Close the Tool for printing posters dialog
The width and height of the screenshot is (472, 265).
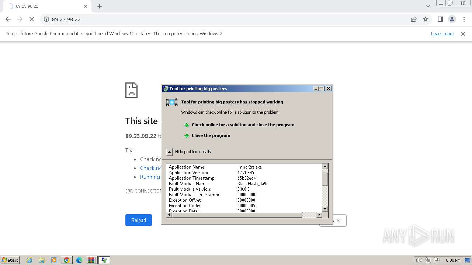tap(329, 88)
